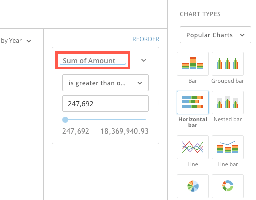The image size is (256, 200).
Task: Pick the Horizontal bar chart icon
Action: point(193,102)
